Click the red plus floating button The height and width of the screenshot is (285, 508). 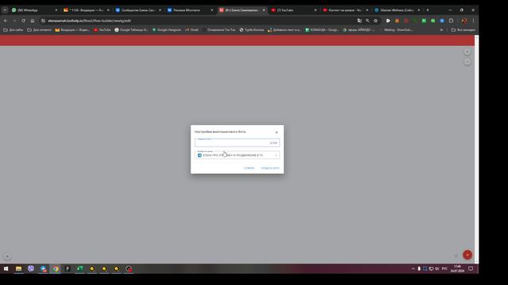pyautogui.click(x=468, y=255)
